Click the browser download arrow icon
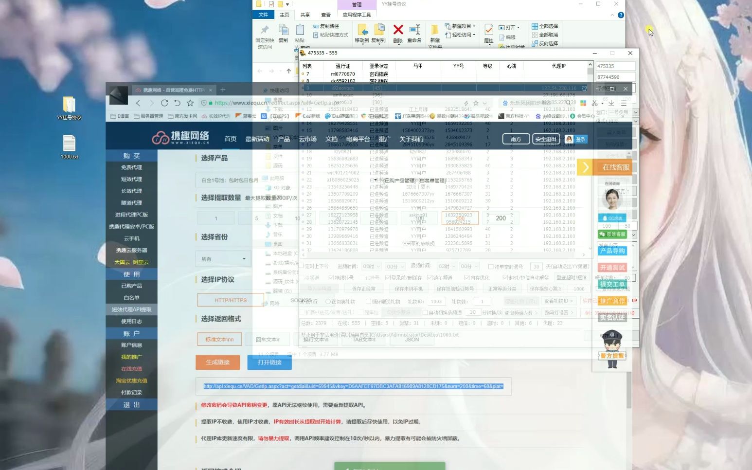 [x=611, y=103]
